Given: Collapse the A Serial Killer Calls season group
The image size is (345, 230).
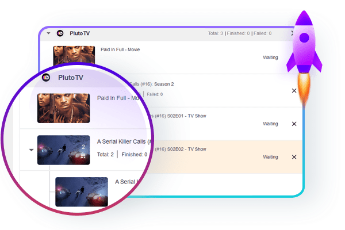Looking at the screenshot, I should (32, 150).
